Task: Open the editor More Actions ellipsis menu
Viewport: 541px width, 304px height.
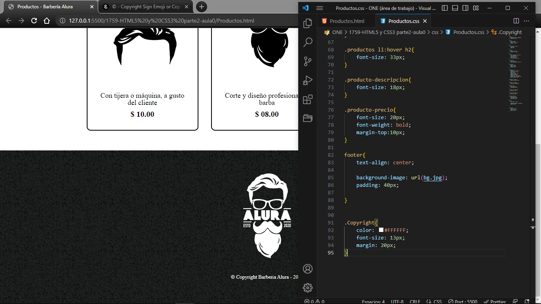Action: [526, 21]
